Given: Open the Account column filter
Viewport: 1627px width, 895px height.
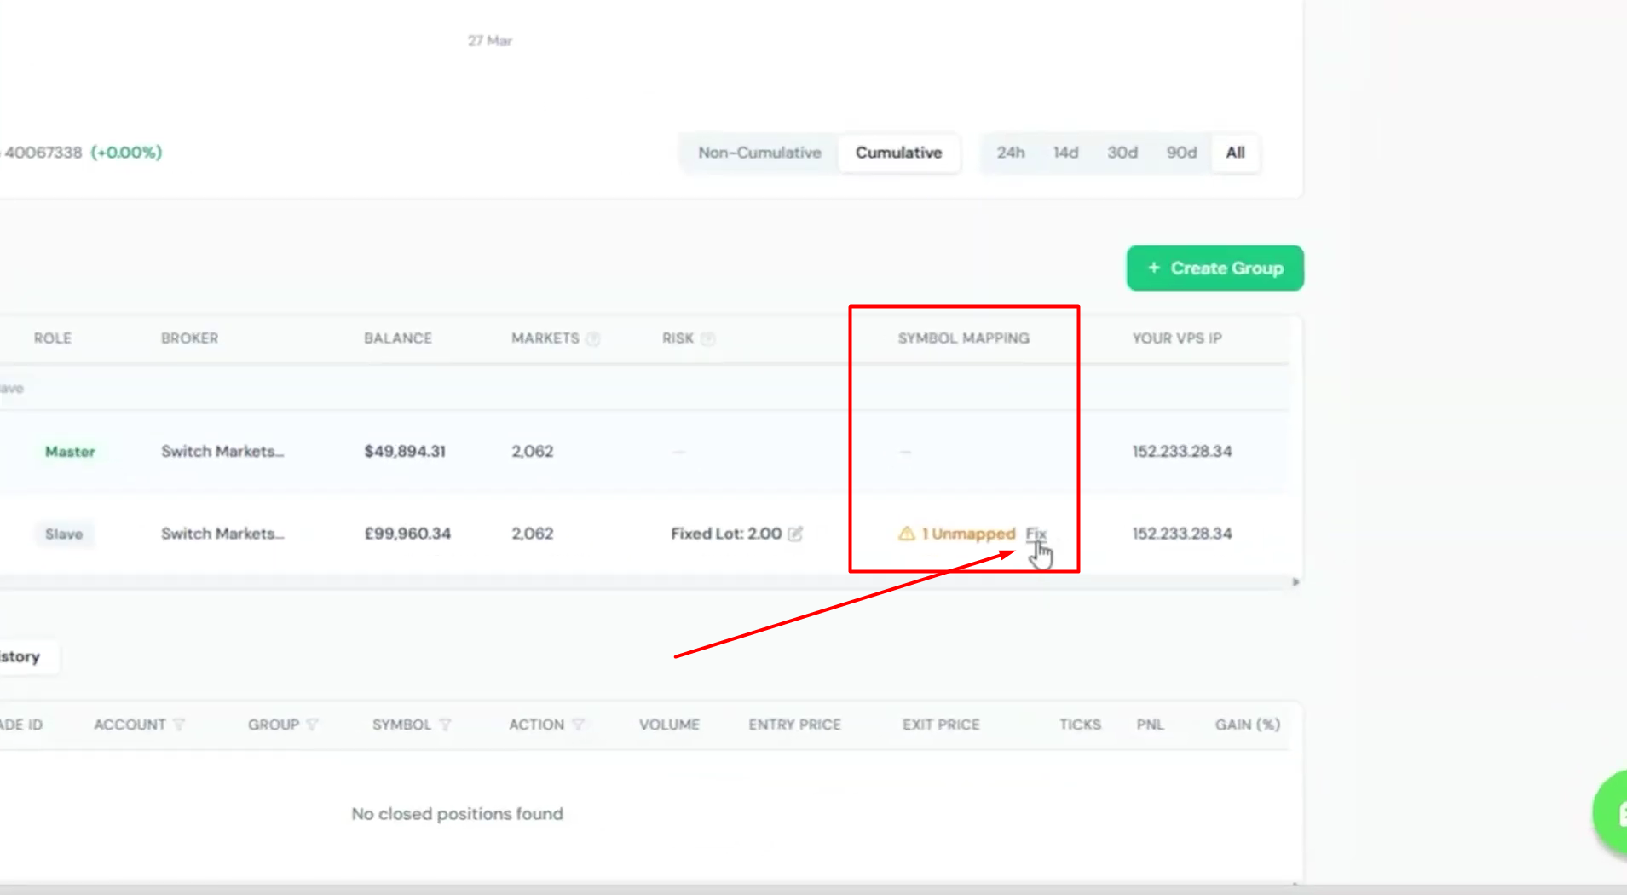Looking at the screenshot, I should (x=179, y=725).
